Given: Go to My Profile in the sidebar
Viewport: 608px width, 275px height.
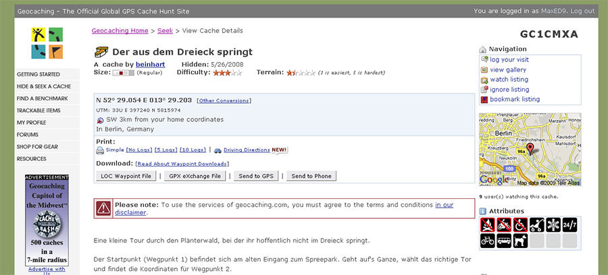Looking at the screenshot, I should 32,123.
